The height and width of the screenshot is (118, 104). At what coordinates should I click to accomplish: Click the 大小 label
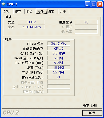11,27
